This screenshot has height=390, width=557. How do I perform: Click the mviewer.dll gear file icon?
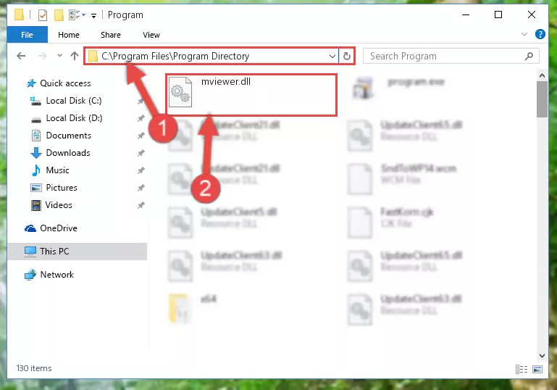tap(180, 93)
